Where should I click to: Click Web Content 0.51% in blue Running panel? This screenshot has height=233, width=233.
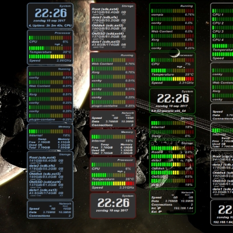(50, 84)
